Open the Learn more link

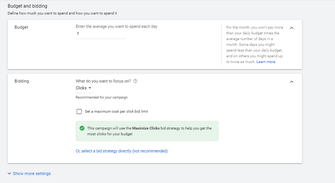pos(266,62)
